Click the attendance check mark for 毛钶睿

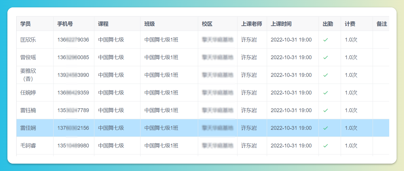coord(325,146)
